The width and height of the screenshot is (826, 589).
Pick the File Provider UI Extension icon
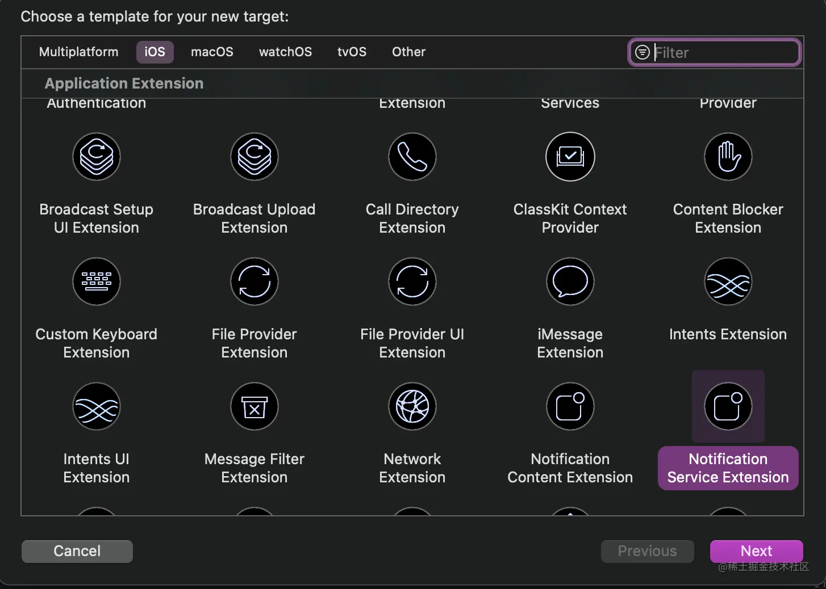coord(412,281)
